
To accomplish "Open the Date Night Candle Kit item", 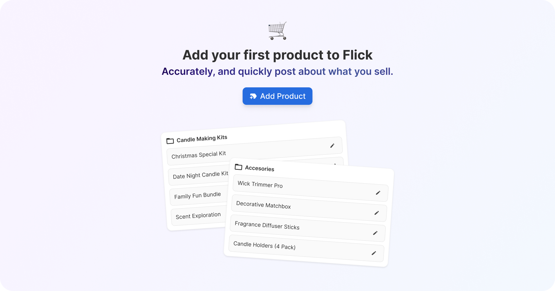I will click(201, 175).
